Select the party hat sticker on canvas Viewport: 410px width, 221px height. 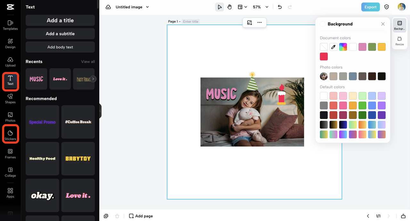coord(252,82)
